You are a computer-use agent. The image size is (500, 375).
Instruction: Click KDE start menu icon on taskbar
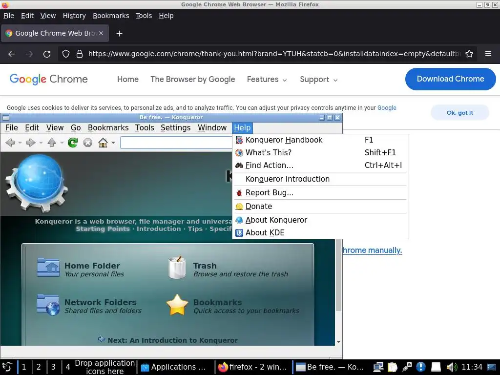pyautogui.click(x=7, y=367)
